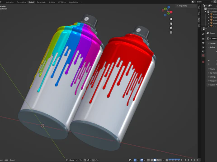Switch to the Compositing workspace tab
Viewport: 217px width, 162px height.
(21, 2)
